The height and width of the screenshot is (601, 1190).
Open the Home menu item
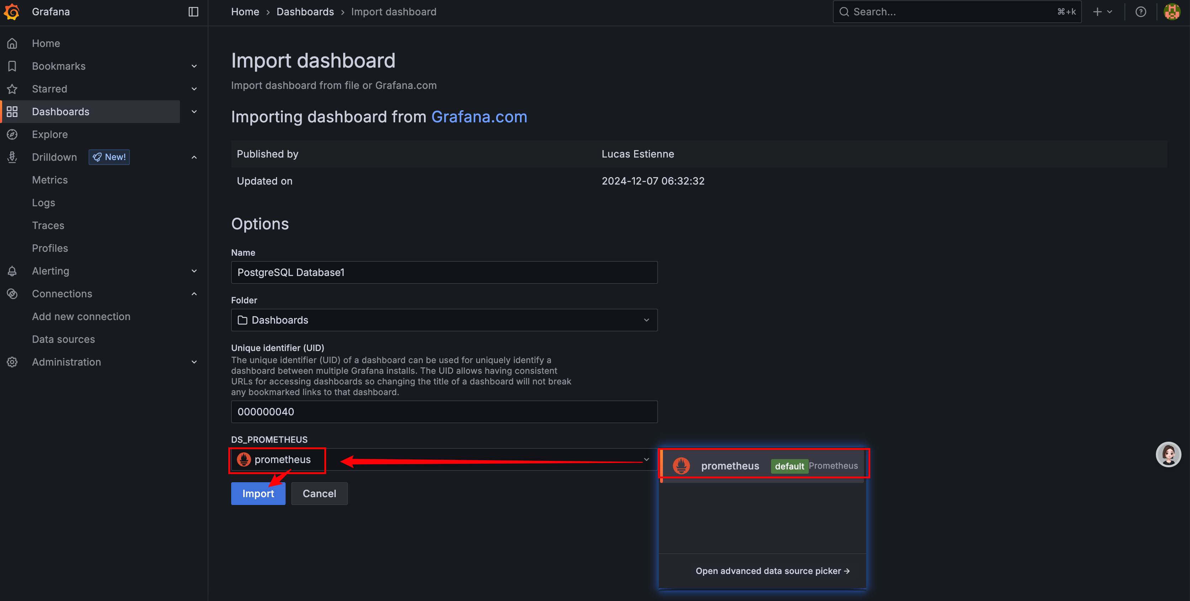(46, 43)
